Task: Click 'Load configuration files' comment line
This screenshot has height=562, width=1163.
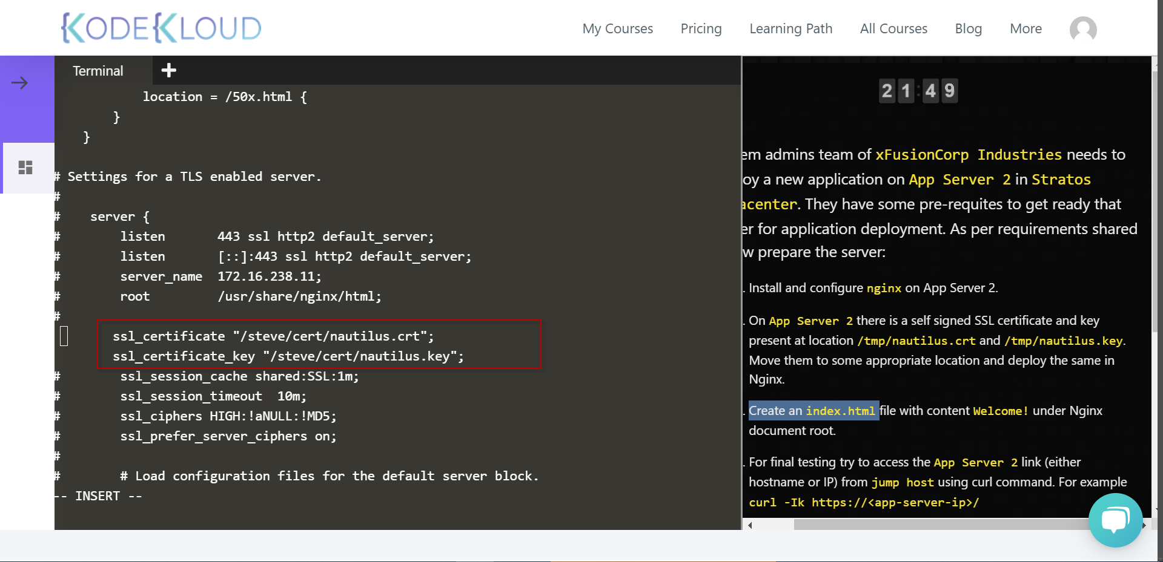Action: coord(330,475)
